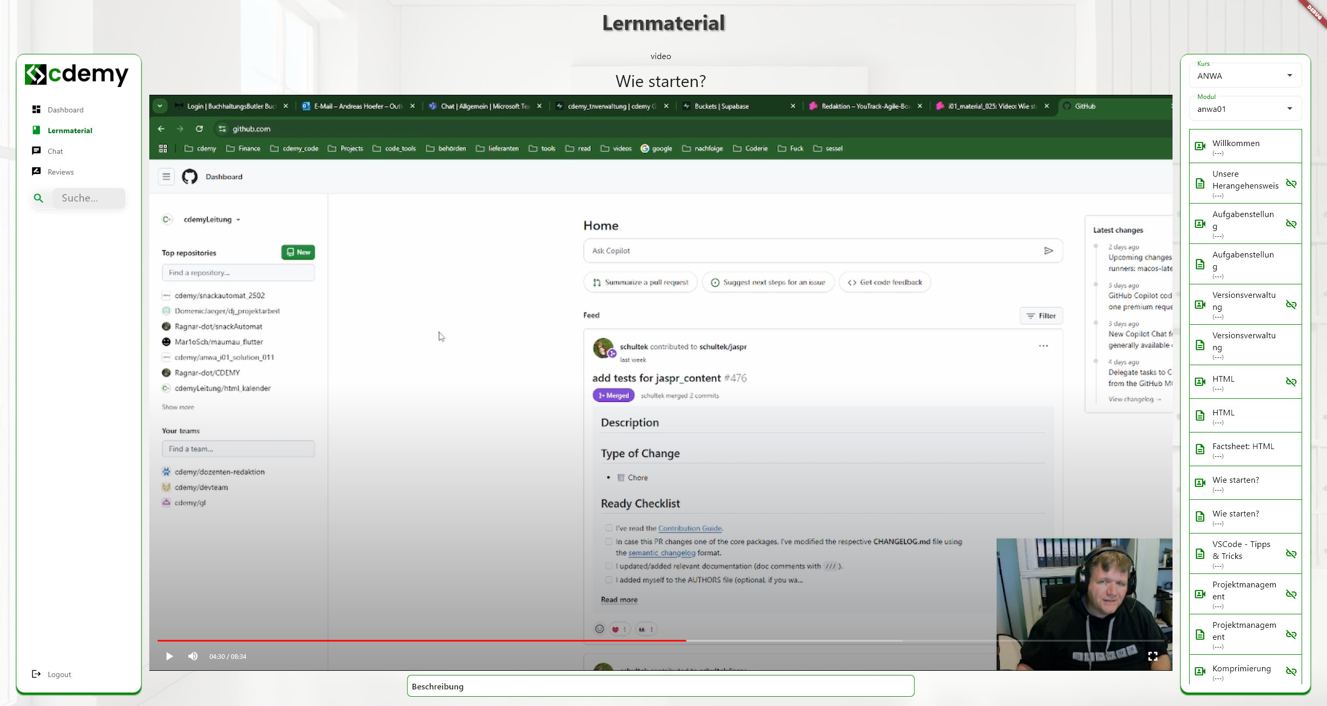This screenshot has width=1327, height=706.
Task: Click the video camera icon next to Willkommen
Action: click(1201, 146)
